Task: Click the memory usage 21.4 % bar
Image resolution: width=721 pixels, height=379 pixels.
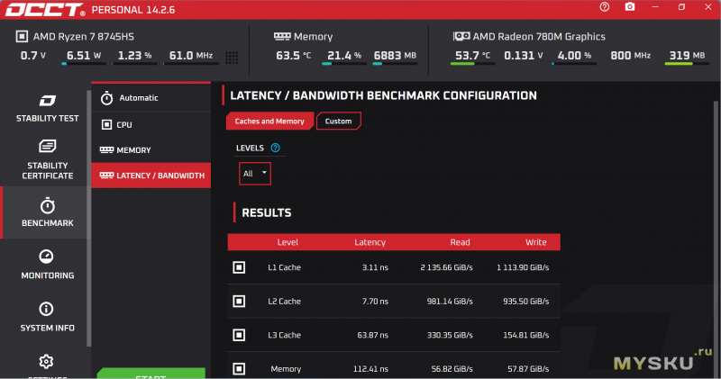Action: point(344,64)
